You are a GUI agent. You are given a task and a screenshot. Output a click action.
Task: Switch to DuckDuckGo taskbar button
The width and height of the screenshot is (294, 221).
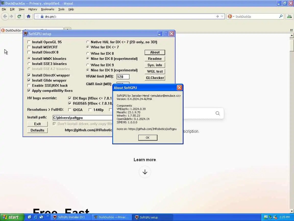(x=112, y=217)
